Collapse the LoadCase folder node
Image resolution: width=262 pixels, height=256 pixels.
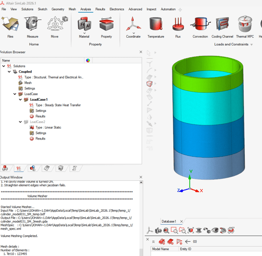click(15, 94)
